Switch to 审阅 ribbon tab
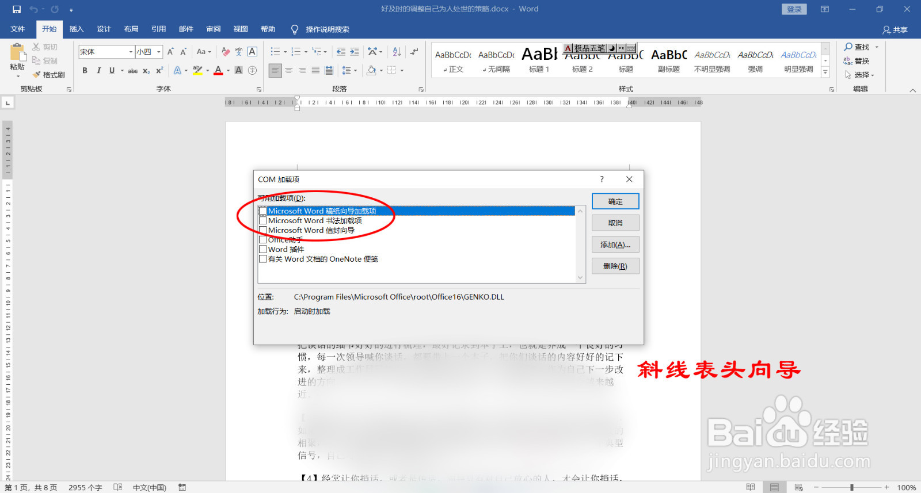This screenshot has height=493, width=921. (214, 29)
